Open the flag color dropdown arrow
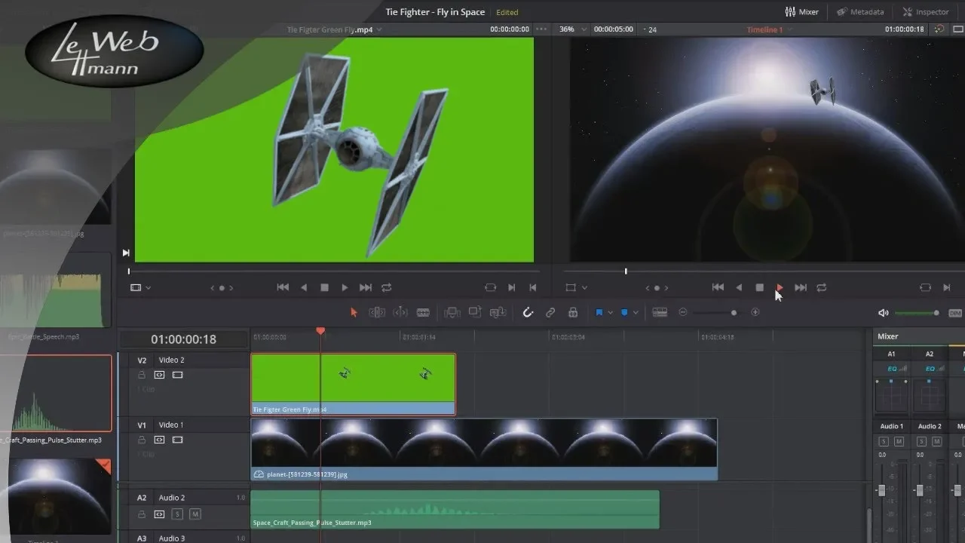This screenshot has height=543, width=965. click(610, 312)
